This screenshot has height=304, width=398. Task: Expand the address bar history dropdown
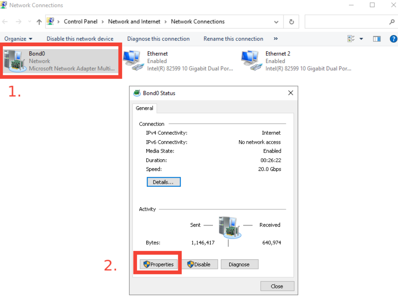pos(276,22)
